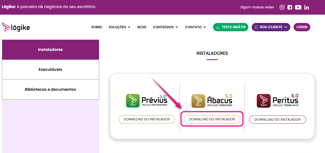Expand the CONTEÚDOS dropdown menu
Viewport: 325px width, 153px height.
point(165,27)
